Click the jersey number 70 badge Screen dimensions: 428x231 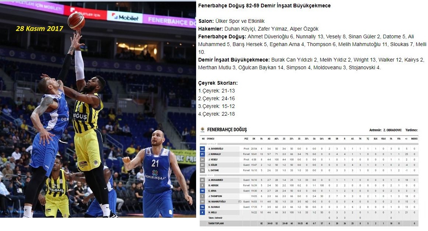tap(202, 171)
